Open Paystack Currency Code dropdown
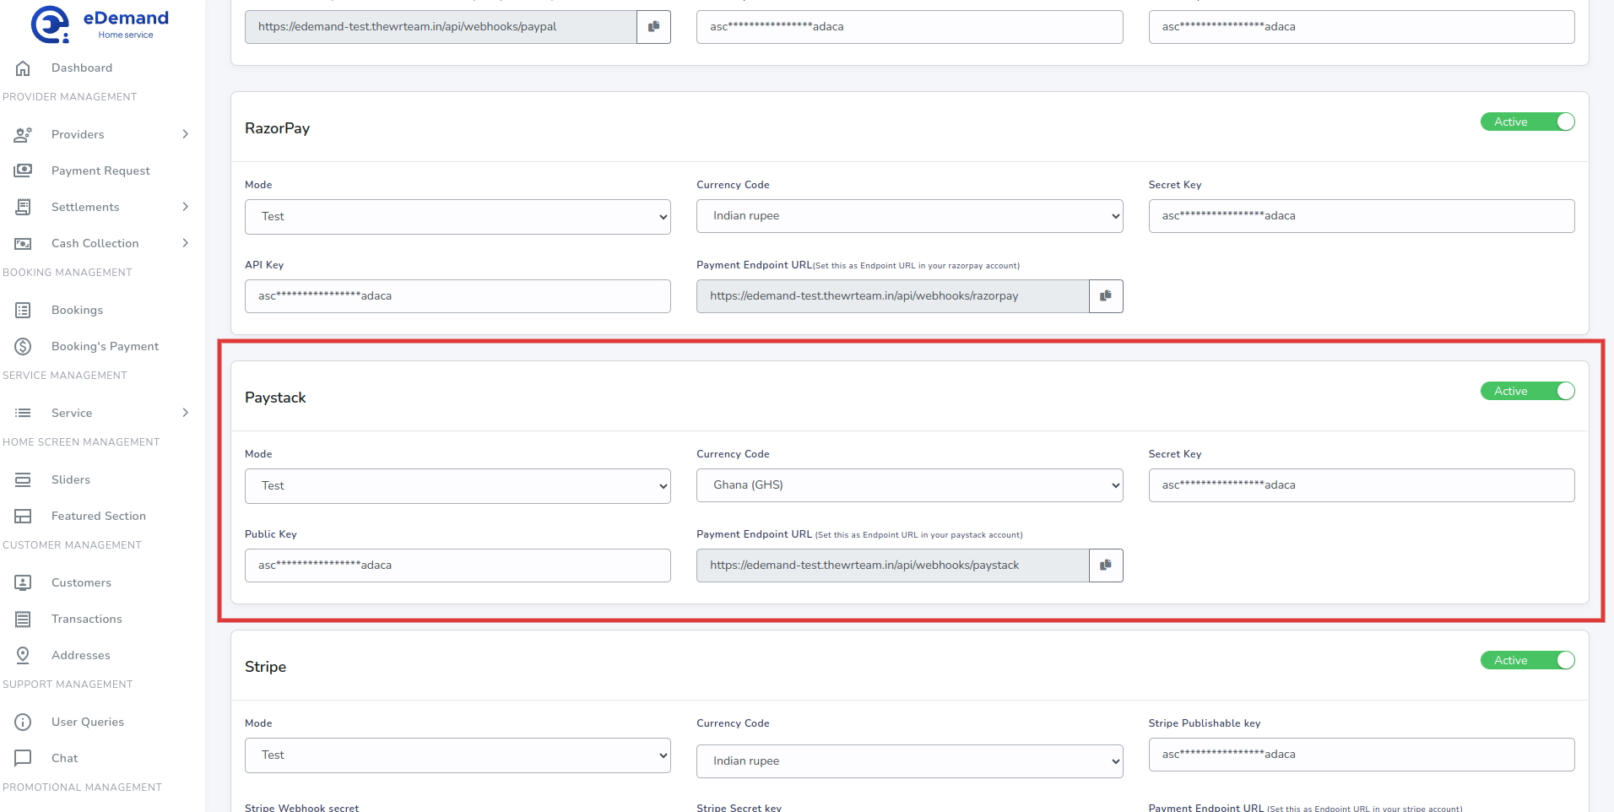The height and width of the screenshot is (812, 1614). pyautogui.click(x=909, y=485)
